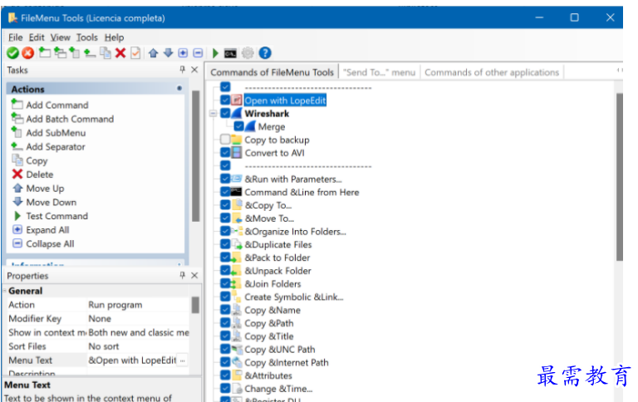Click the Add SubMenu toolbar icon

[75, 52]
